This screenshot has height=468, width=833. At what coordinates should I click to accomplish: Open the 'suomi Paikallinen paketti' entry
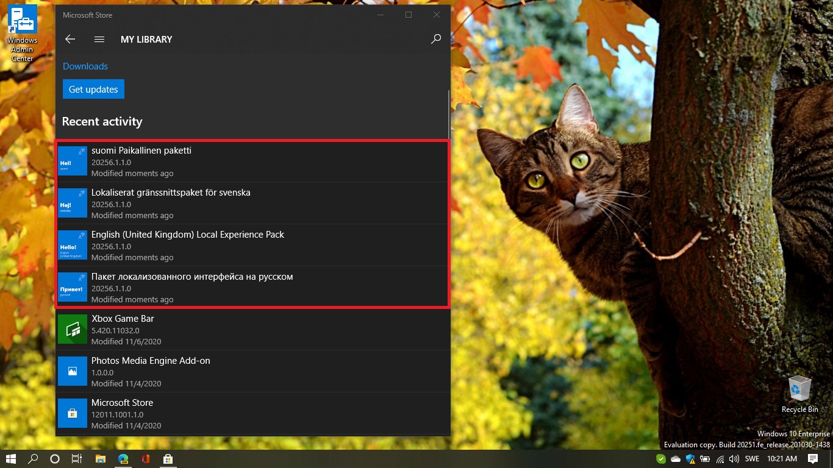[252, 161]
